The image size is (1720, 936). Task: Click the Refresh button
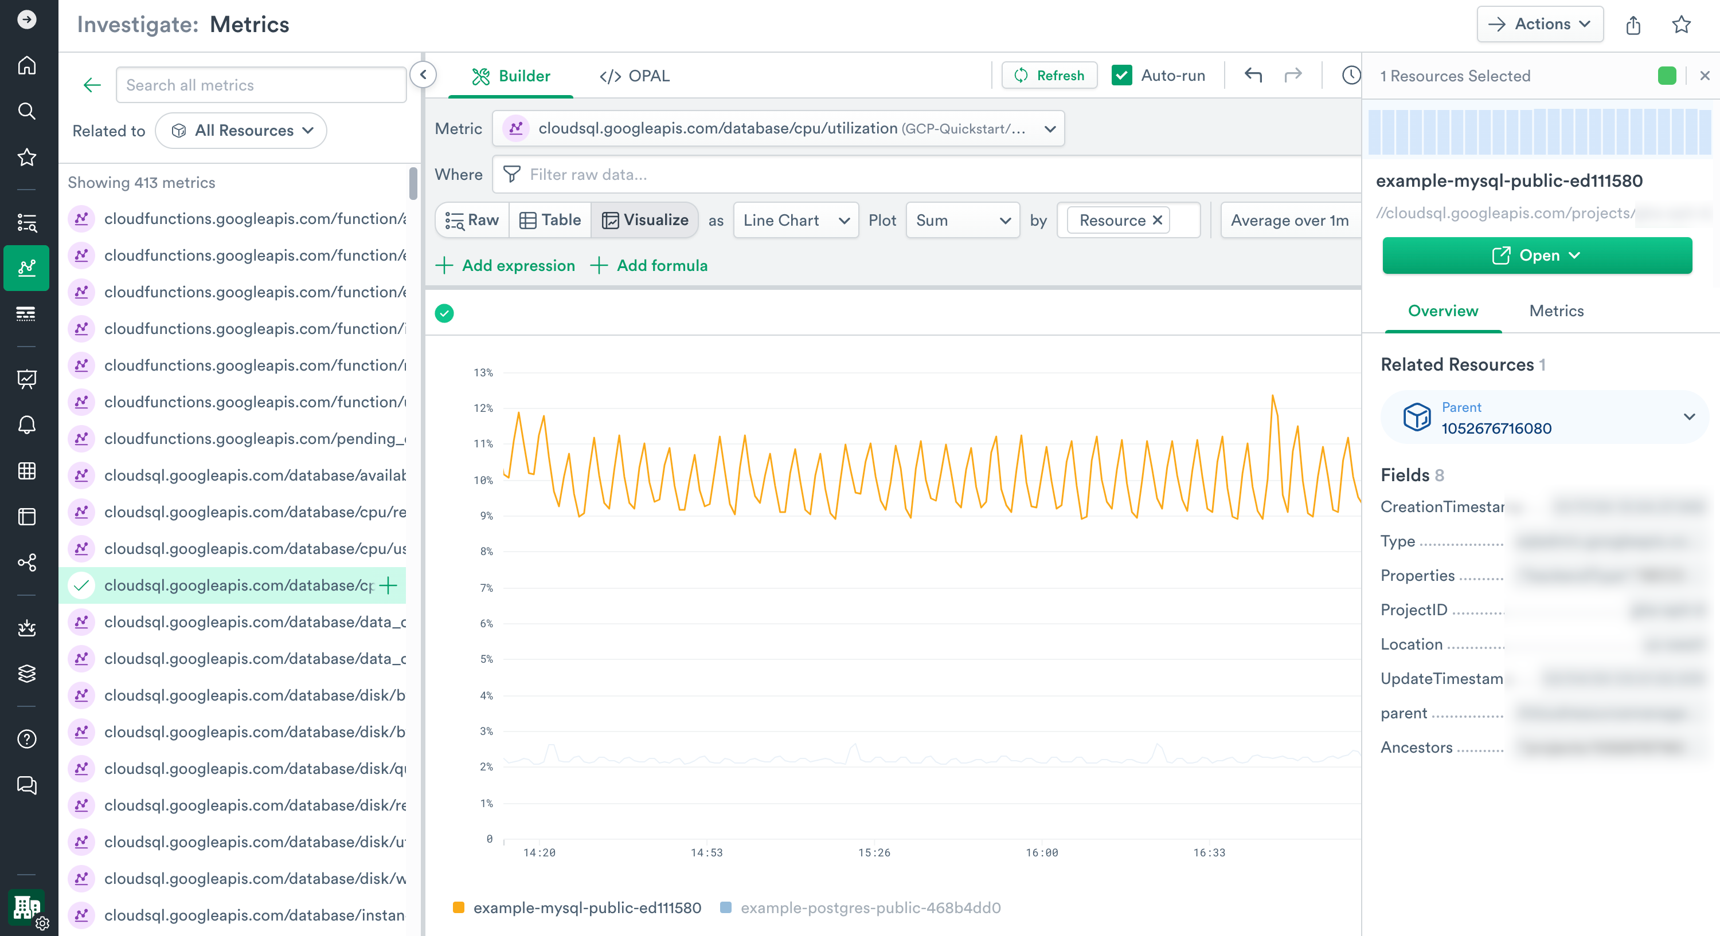click(x=1049, y=76)
